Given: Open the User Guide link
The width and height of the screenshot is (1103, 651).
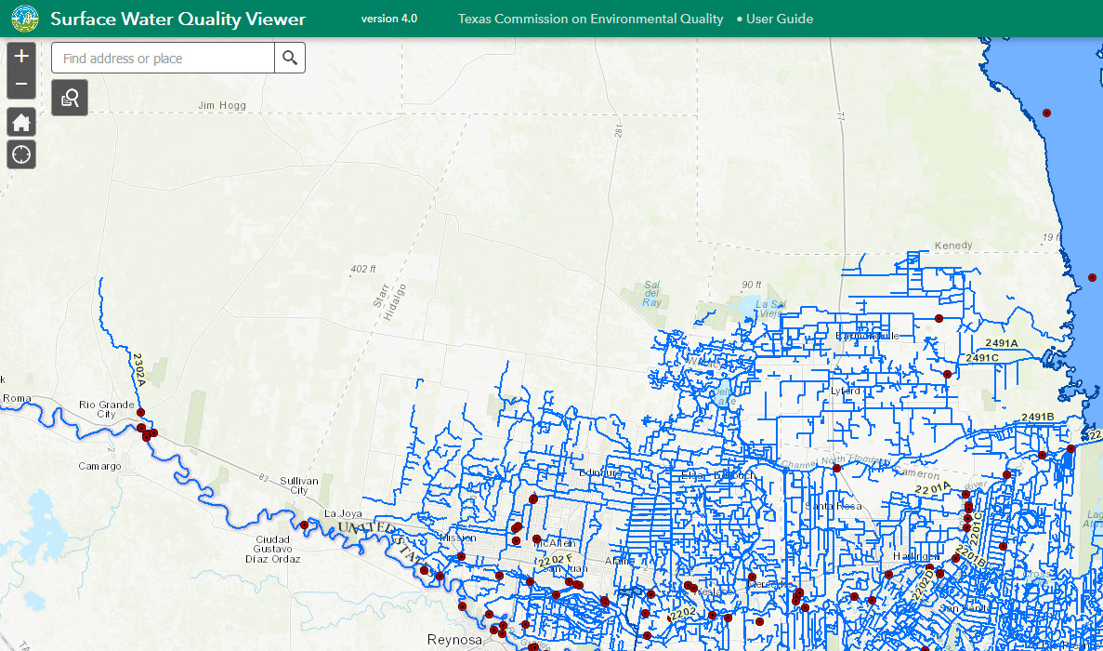Looking at the screenshot, I should 779,19.
